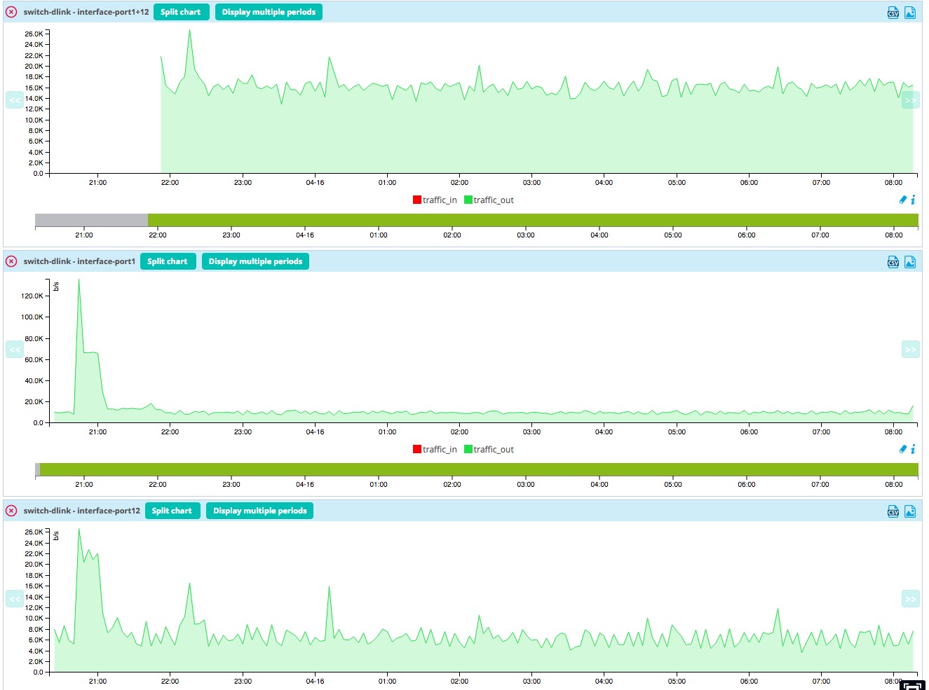Export port1+12 chart data as CSV

click(893, 13)
